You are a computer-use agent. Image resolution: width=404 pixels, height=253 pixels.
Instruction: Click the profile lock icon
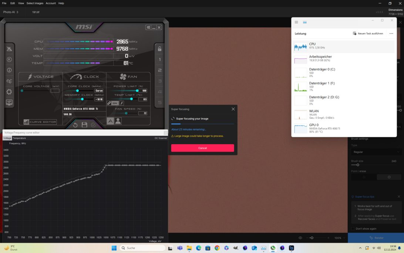coord(160,49)
